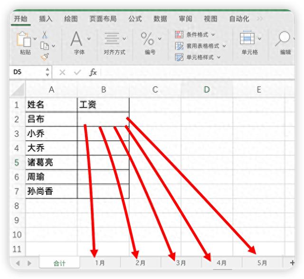This screenshot has width=304, height=279.
Task: Click the cancel X in formula bar
Action: pyautogui.click(x=62, y=72)
